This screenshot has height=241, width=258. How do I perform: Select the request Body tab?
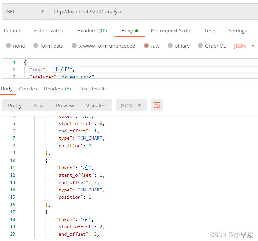130,31
